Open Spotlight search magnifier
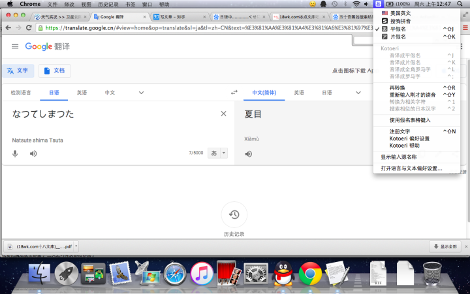The height and width of the screenshot is (294, 470). 460,4
